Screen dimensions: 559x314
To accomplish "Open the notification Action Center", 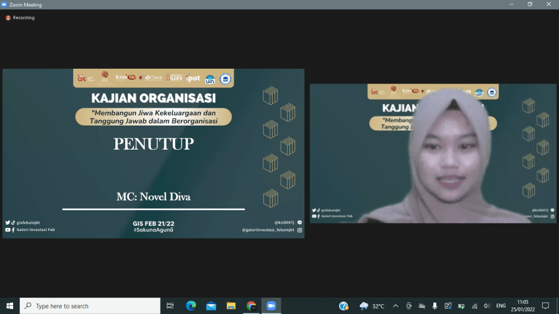I will coord(545,306).
